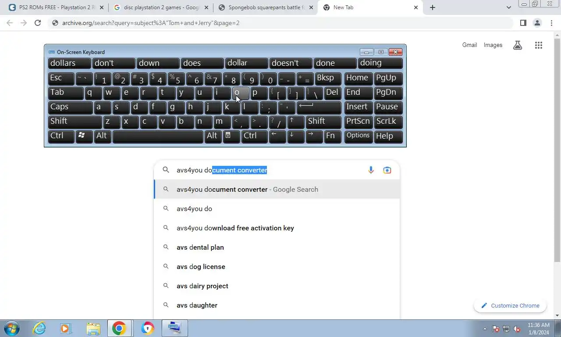
Task: Click the volume speaker tray icon
Action: click(x=517, y=329)
